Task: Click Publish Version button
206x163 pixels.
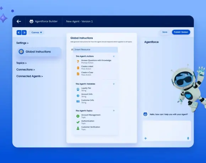Action: 181,32
